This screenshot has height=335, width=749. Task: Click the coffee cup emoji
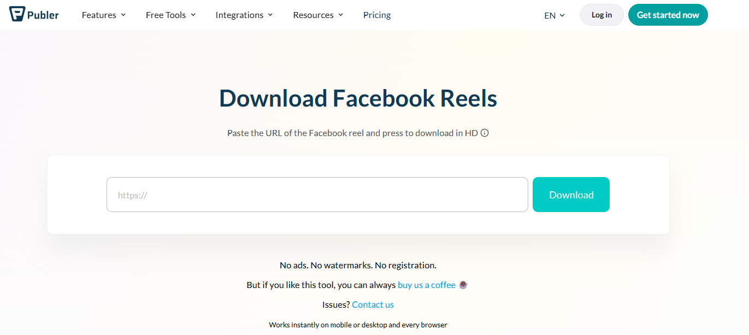pyautogui.click(x=463, y=285)
